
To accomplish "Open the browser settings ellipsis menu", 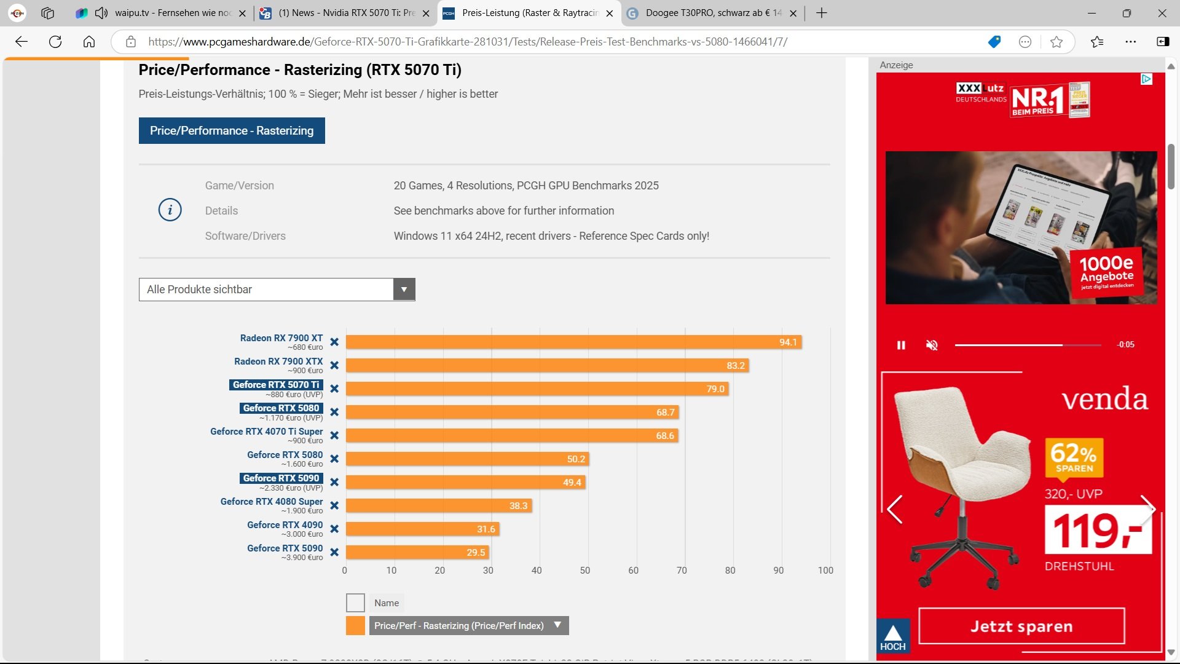I will 1131,42.
